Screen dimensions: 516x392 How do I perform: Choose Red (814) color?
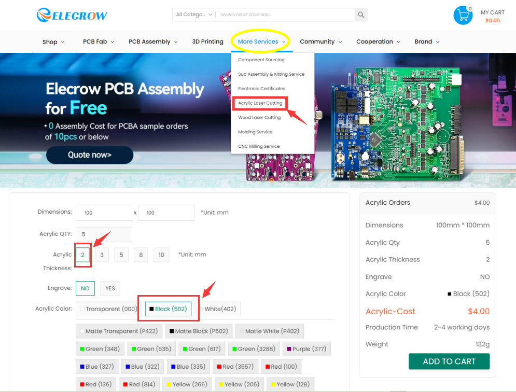click(140, 384)
